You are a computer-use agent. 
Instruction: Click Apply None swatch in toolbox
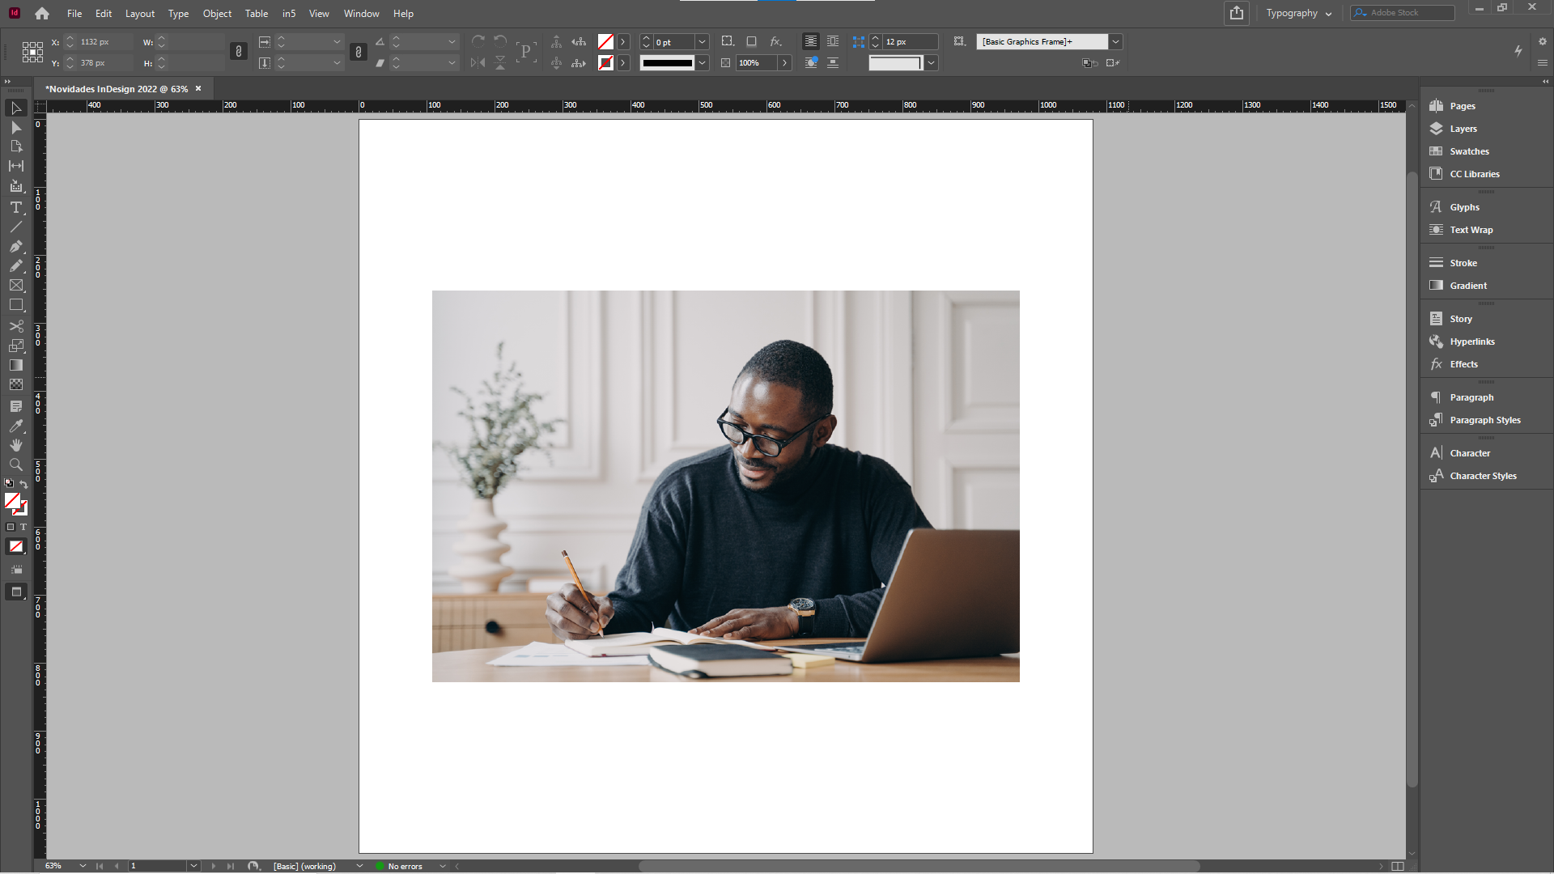point(15,547)
